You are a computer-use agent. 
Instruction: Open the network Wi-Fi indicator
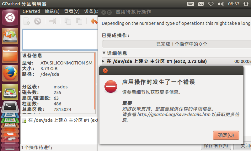point(211,4)
